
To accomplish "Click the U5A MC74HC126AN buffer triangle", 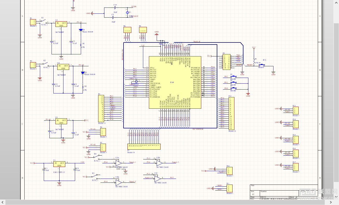I will point(119,163).
